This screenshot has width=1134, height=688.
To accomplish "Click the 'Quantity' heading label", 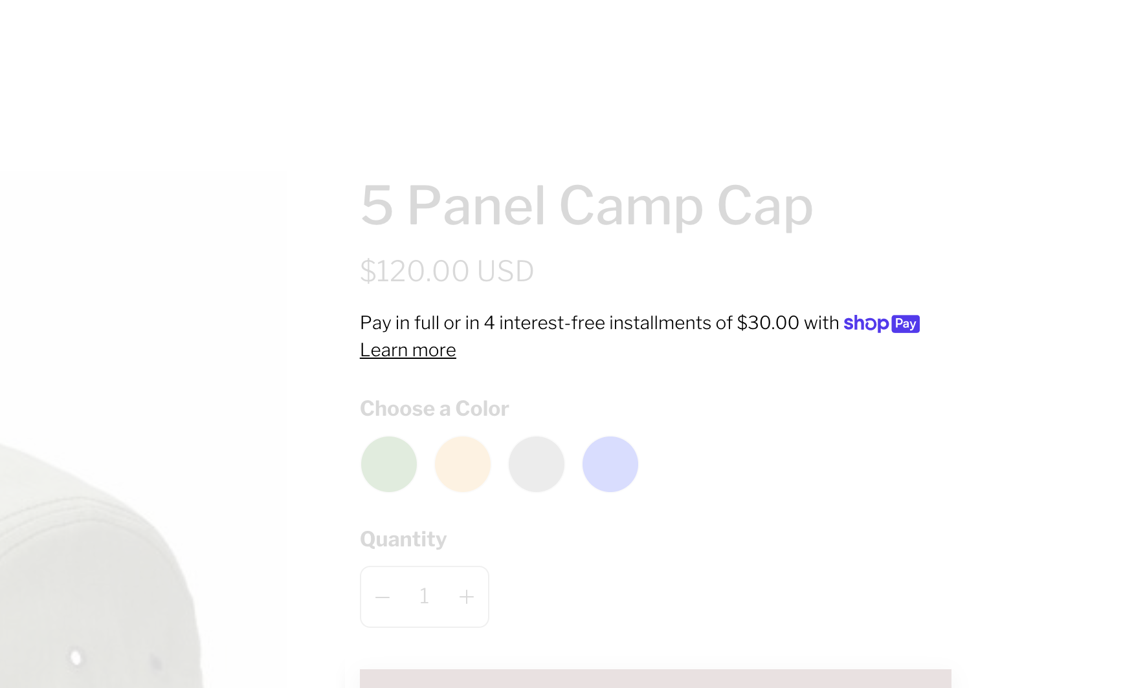I will (x=403, y=539).
